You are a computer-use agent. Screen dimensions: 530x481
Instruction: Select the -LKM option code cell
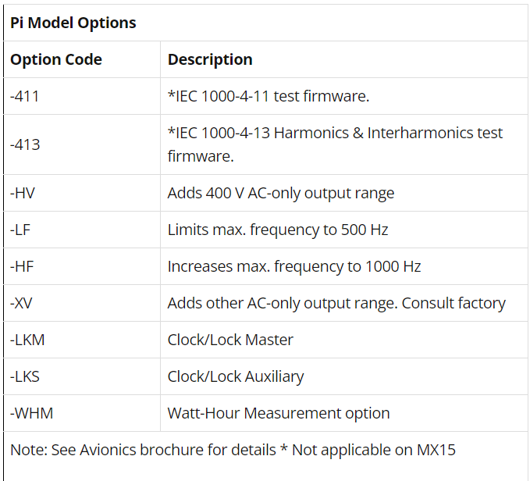[x=27, y=340]
